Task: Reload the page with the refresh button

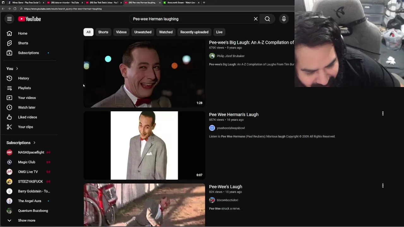Action: (15, 9)
